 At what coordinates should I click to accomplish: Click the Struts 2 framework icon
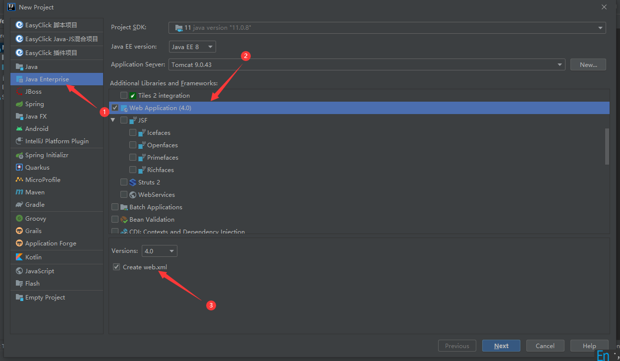(133, 182)
